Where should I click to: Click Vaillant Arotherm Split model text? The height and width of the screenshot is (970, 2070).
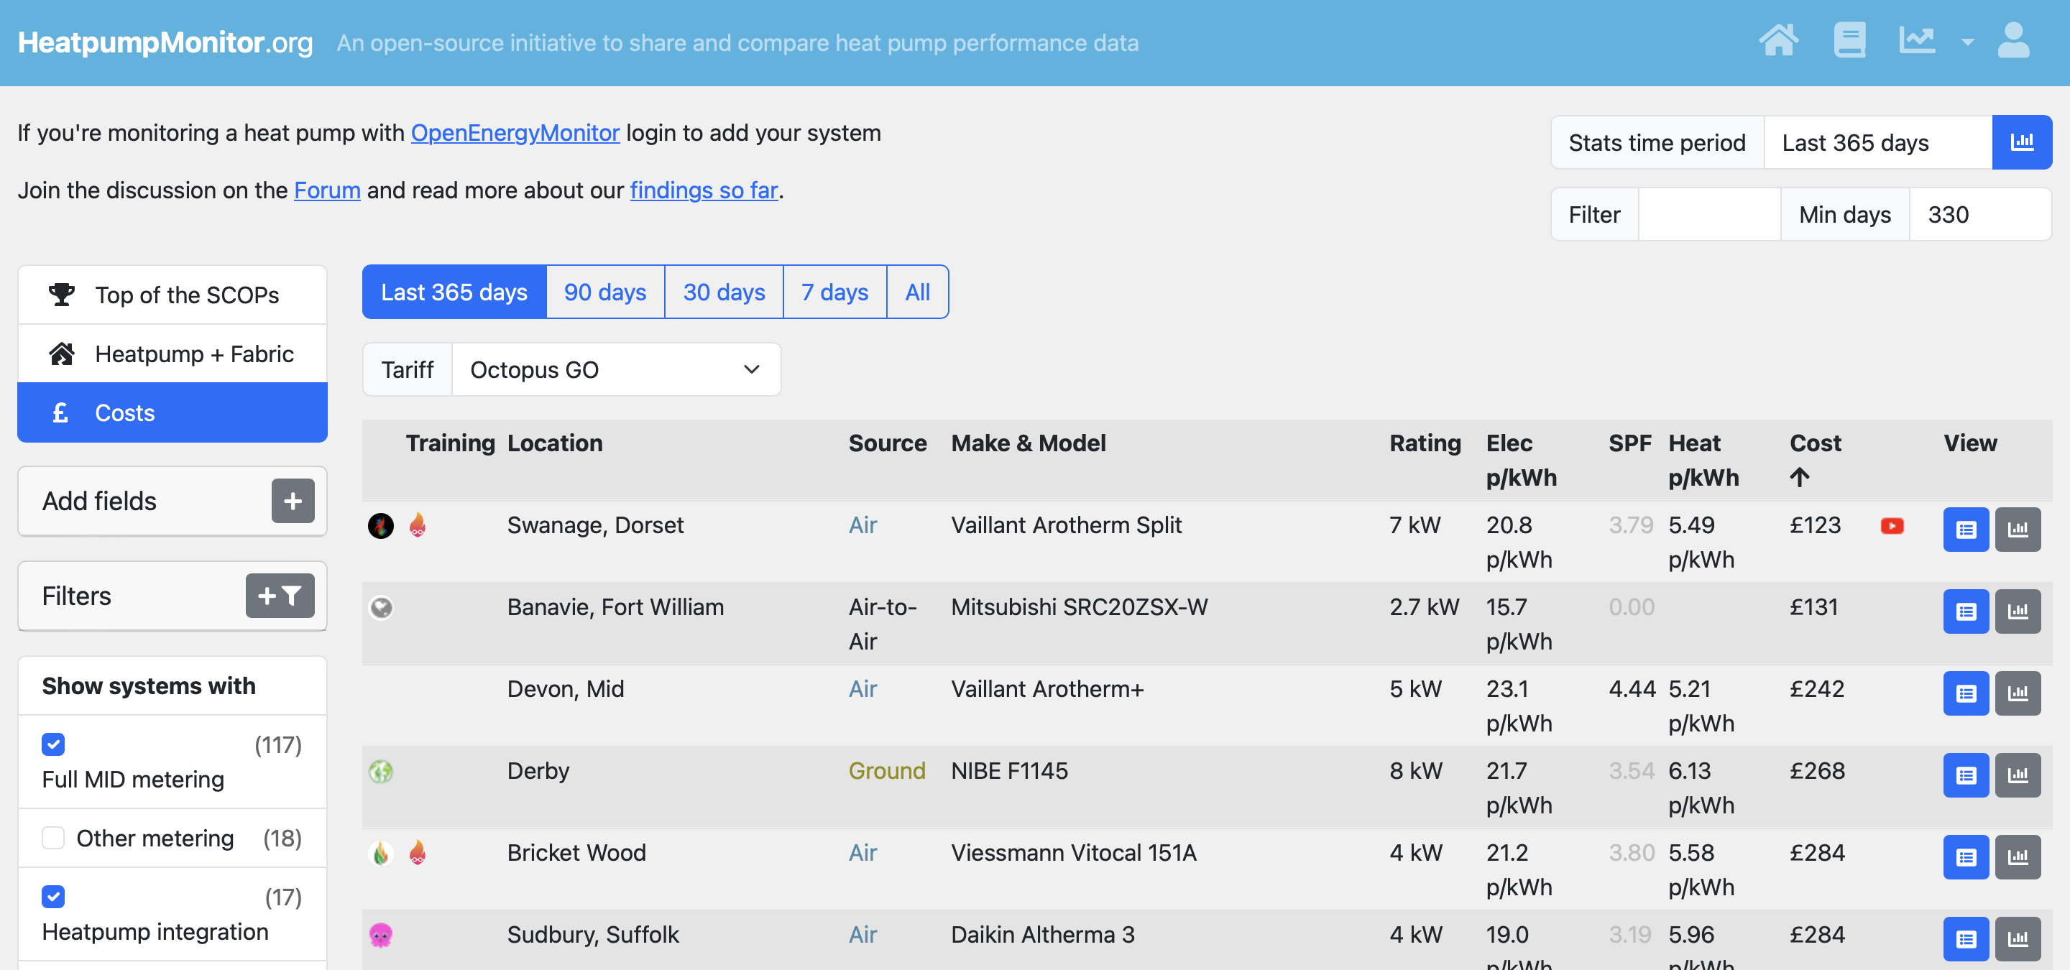pos(1067,525)
